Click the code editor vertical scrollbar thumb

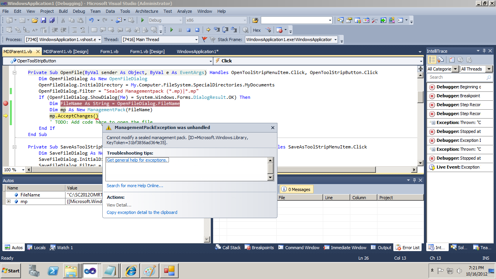click(420, 97)
